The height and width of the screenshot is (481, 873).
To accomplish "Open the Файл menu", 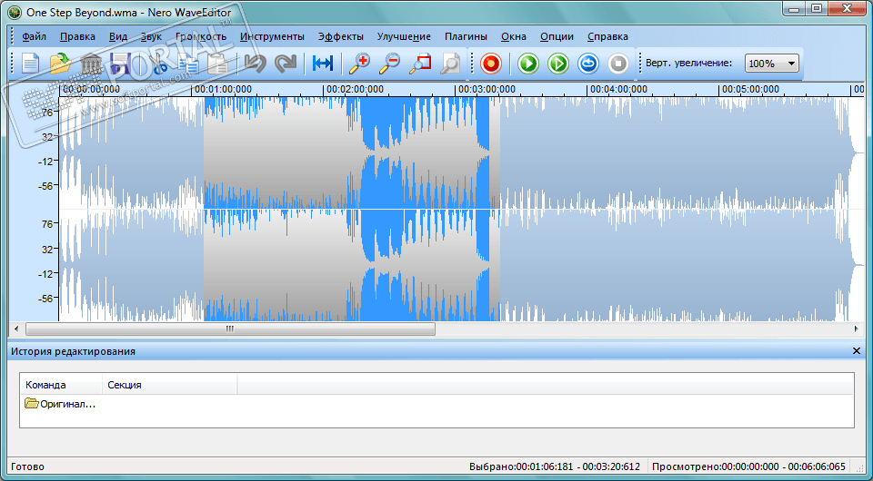I will 34,36.
